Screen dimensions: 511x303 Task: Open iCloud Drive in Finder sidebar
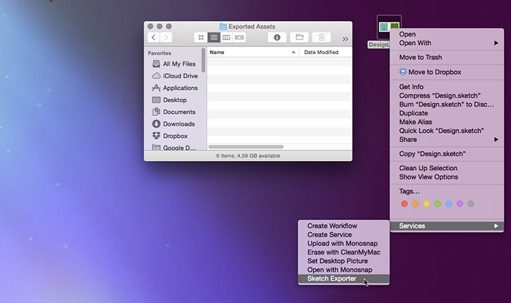coord(180,76)
